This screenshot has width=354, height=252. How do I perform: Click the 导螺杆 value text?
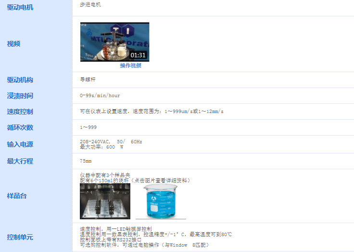[x=88, y=79]
